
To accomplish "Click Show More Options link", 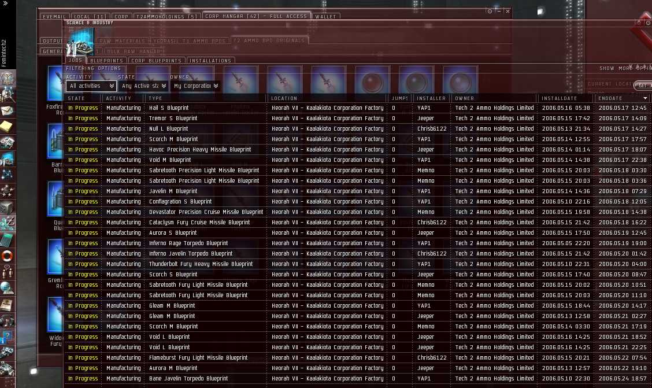I will pos(625,68).
